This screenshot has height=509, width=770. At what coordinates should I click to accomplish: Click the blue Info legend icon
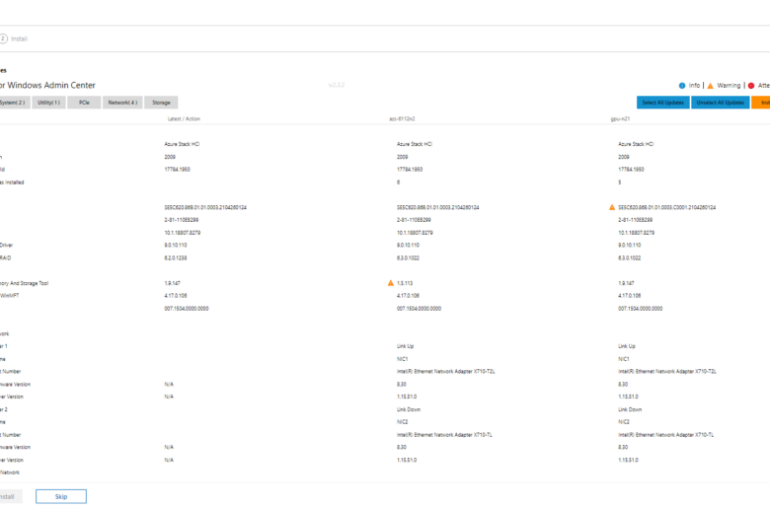coord(681,86)
